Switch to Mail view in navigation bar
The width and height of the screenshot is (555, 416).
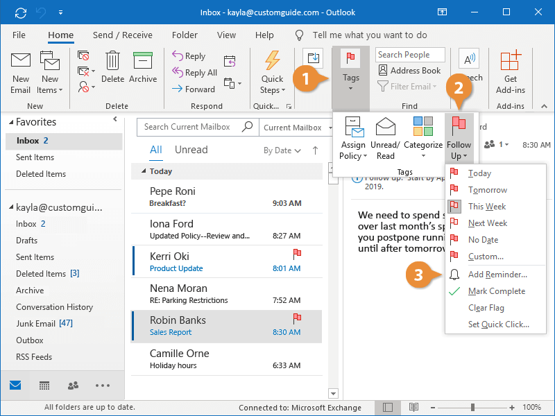click(x=15, y=385)
